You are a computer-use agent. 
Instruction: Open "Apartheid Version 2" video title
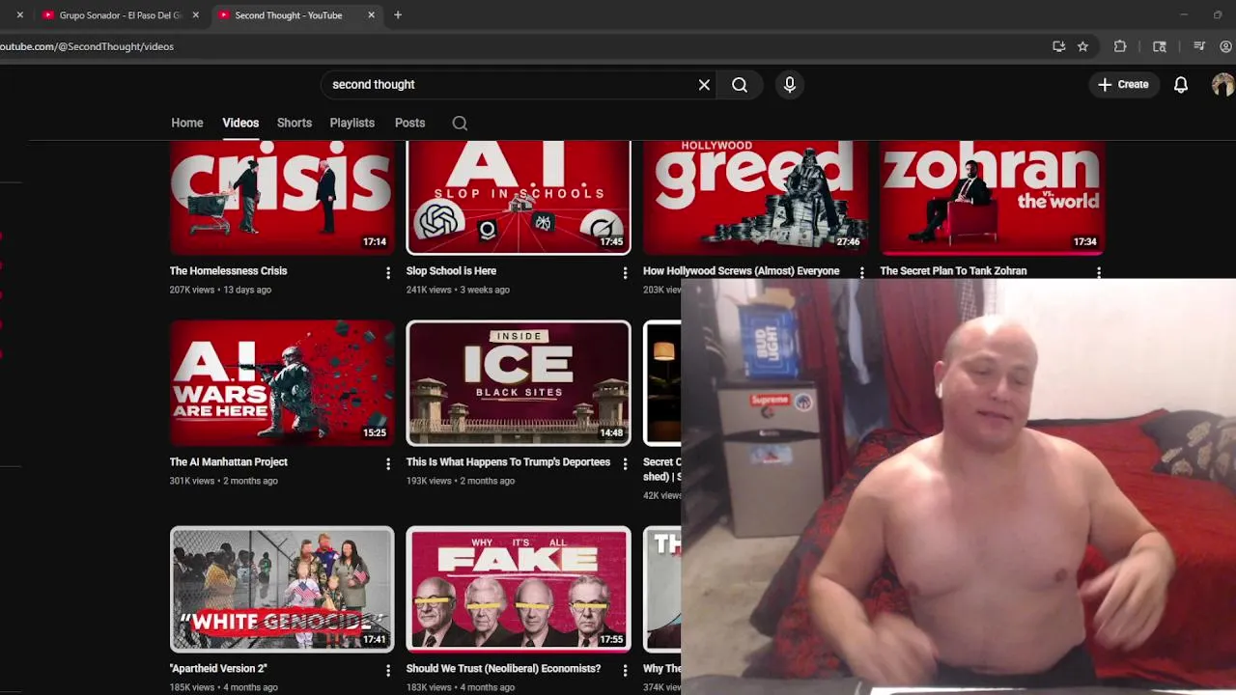click(218, 668)
